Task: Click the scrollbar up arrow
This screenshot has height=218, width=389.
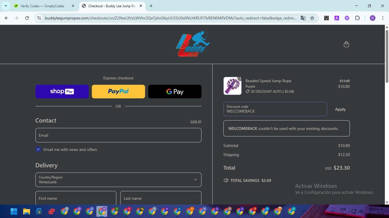Action: (x=387, y=27)
